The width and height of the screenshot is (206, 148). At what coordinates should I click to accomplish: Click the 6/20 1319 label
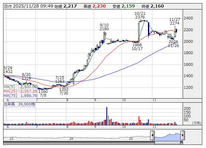[x=26, y=76]
